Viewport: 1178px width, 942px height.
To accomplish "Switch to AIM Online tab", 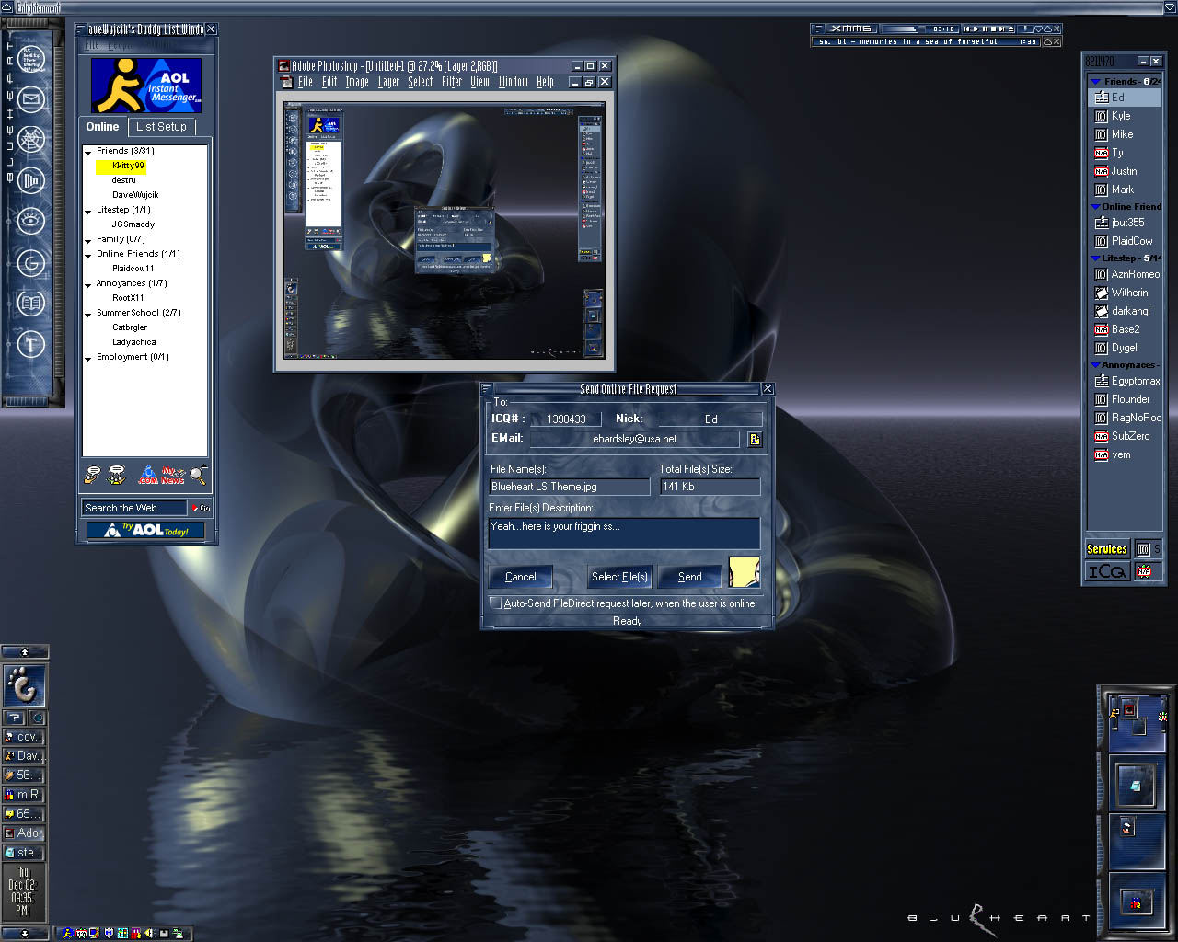I will (x=102, y=127).
